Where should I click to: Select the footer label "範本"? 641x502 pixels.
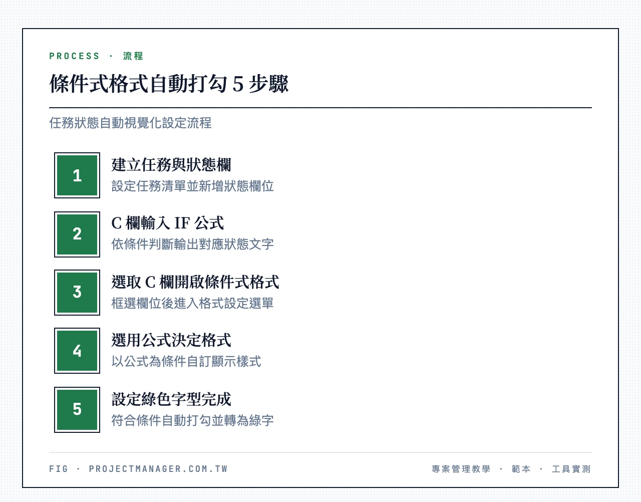(x=521, y=469)
